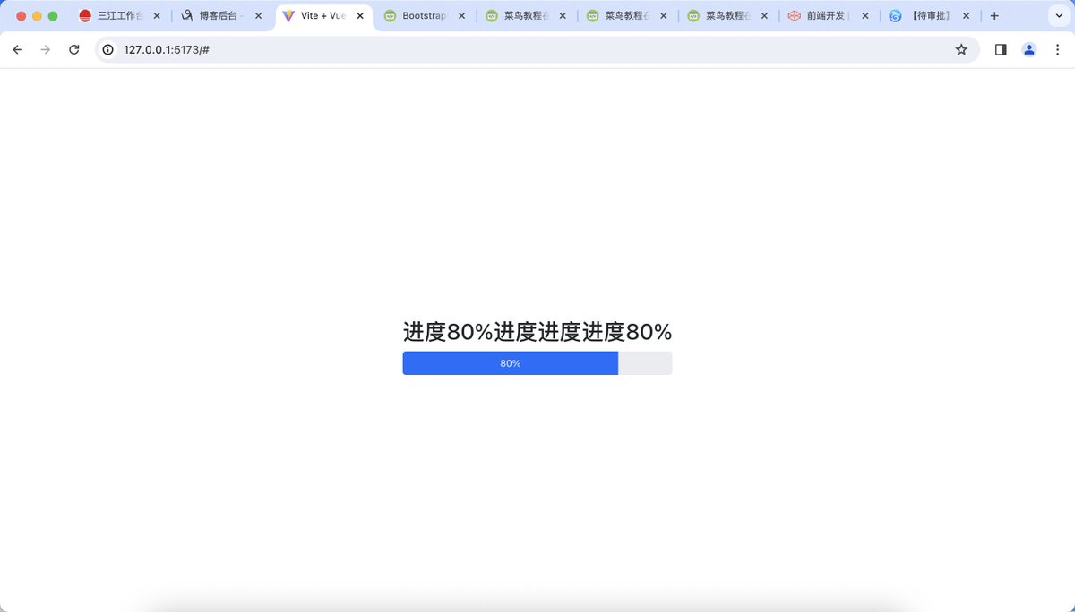
Task: Close the Vite + Vue tab
Action: (x=360, y=16)
